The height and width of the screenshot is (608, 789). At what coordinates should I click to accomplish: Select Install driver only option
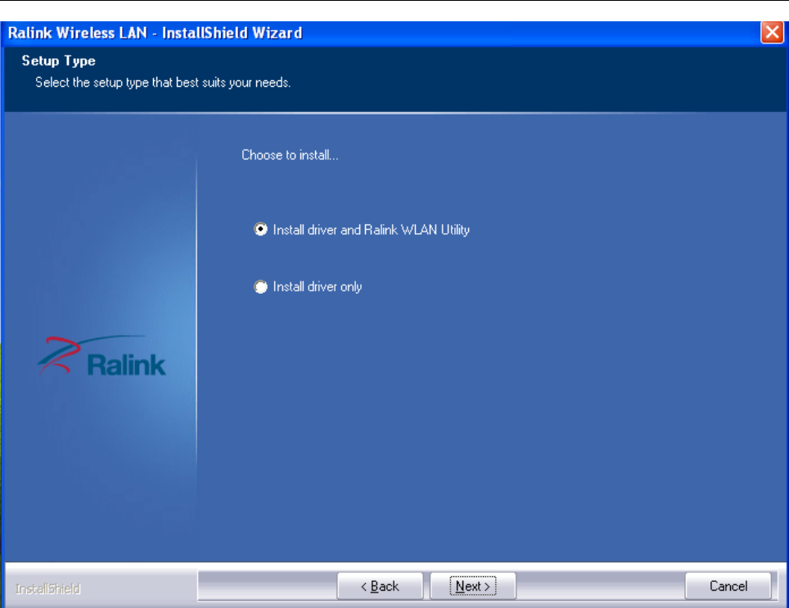click(260, 286)
